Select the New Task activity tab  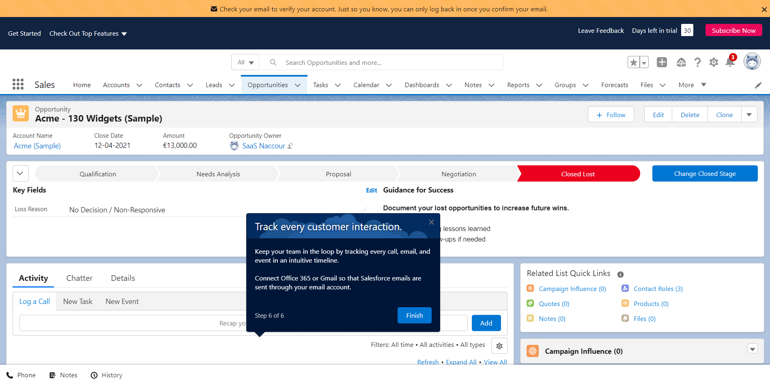(x=78, y=302)
